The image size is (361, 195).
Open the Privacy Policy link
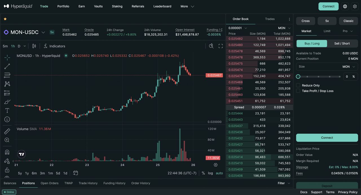click(348, 192)
